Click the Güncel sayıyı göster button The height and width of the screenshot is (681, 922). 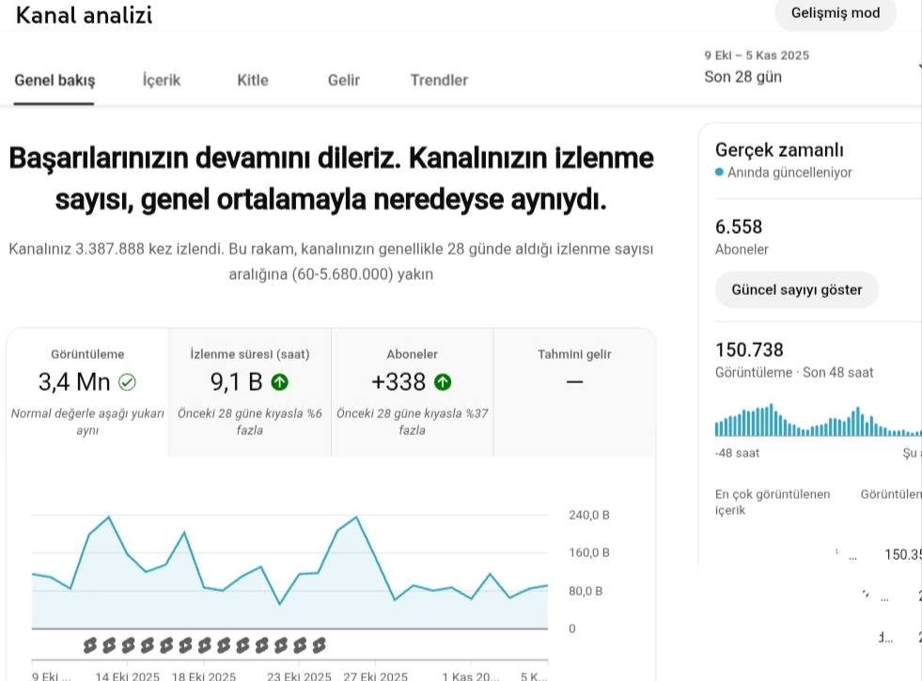point(797,289)
